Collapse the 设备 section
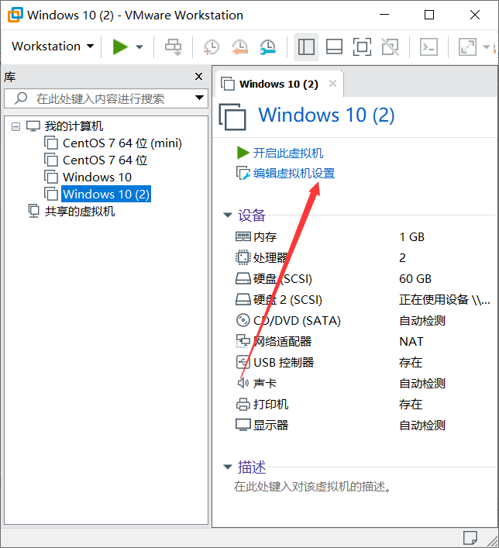Viewport: 499px width, 548px height. [x=228, y=215]
